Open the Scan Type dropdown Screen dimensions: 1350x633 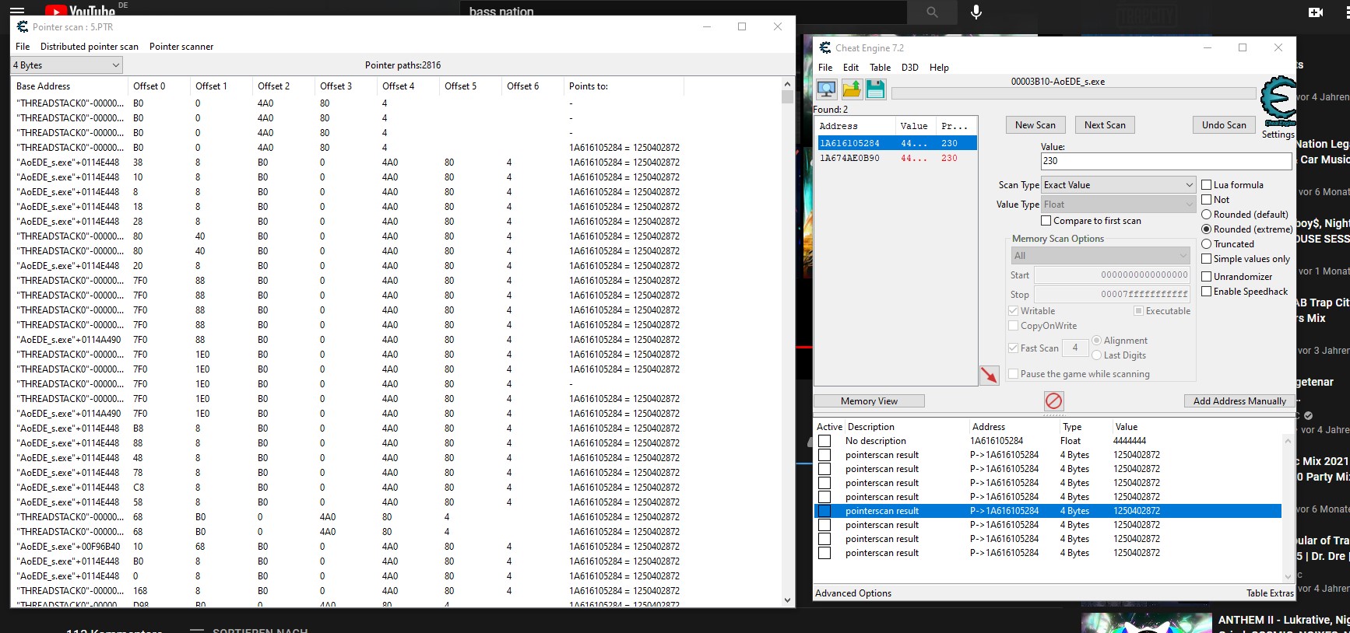point(1118,185)
